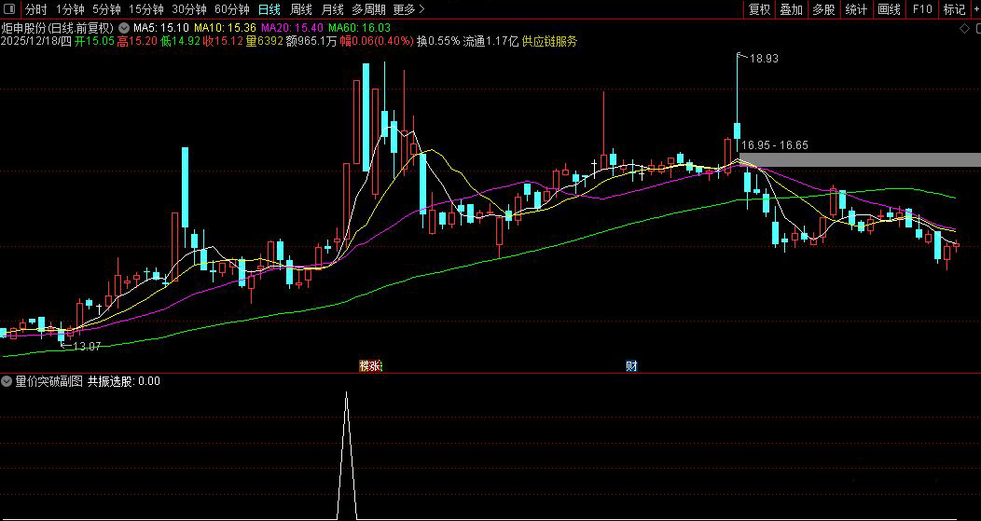The height and width of the screenshot is (521, 981).
Task: Open the 多周期 multi-period view
Action: 368,9
